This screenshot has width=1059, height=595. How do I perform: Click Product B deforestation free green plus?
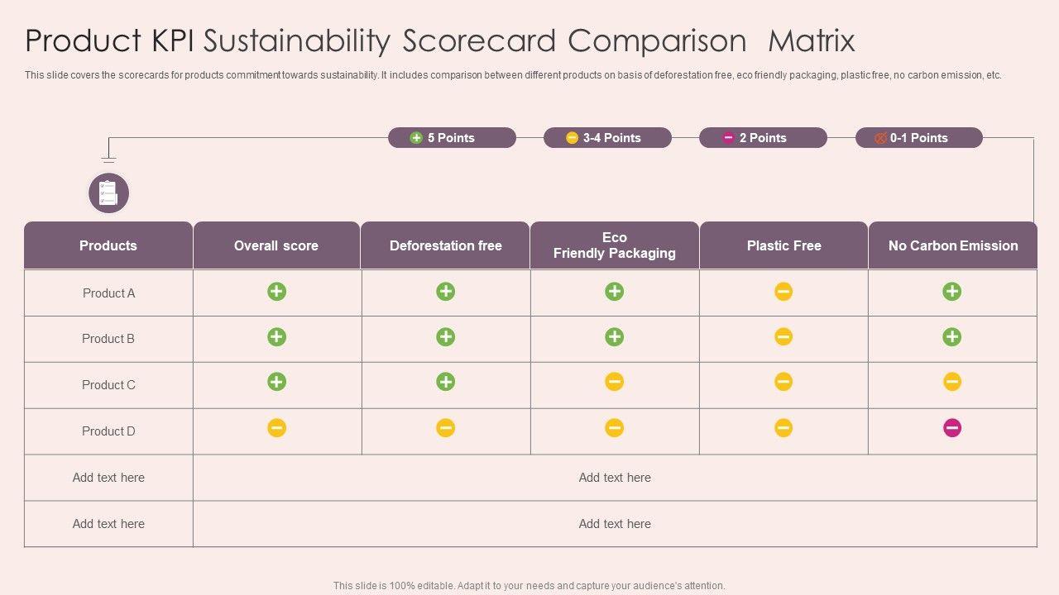445,336
